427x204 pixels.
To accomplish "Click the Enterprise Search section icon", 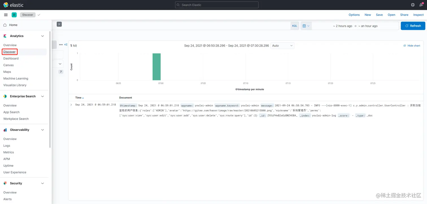I will [x=5, y=96].
